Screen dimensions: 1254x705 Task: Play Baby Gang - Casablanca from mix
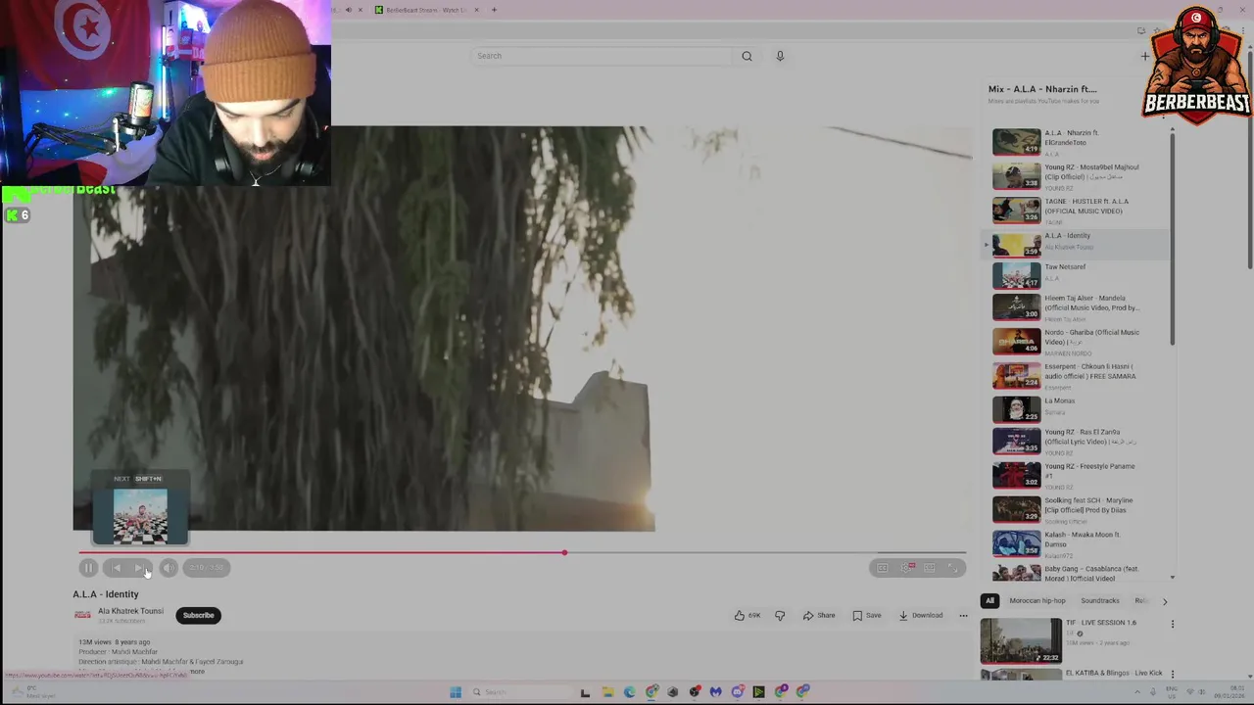click(x=1078, y=574)
